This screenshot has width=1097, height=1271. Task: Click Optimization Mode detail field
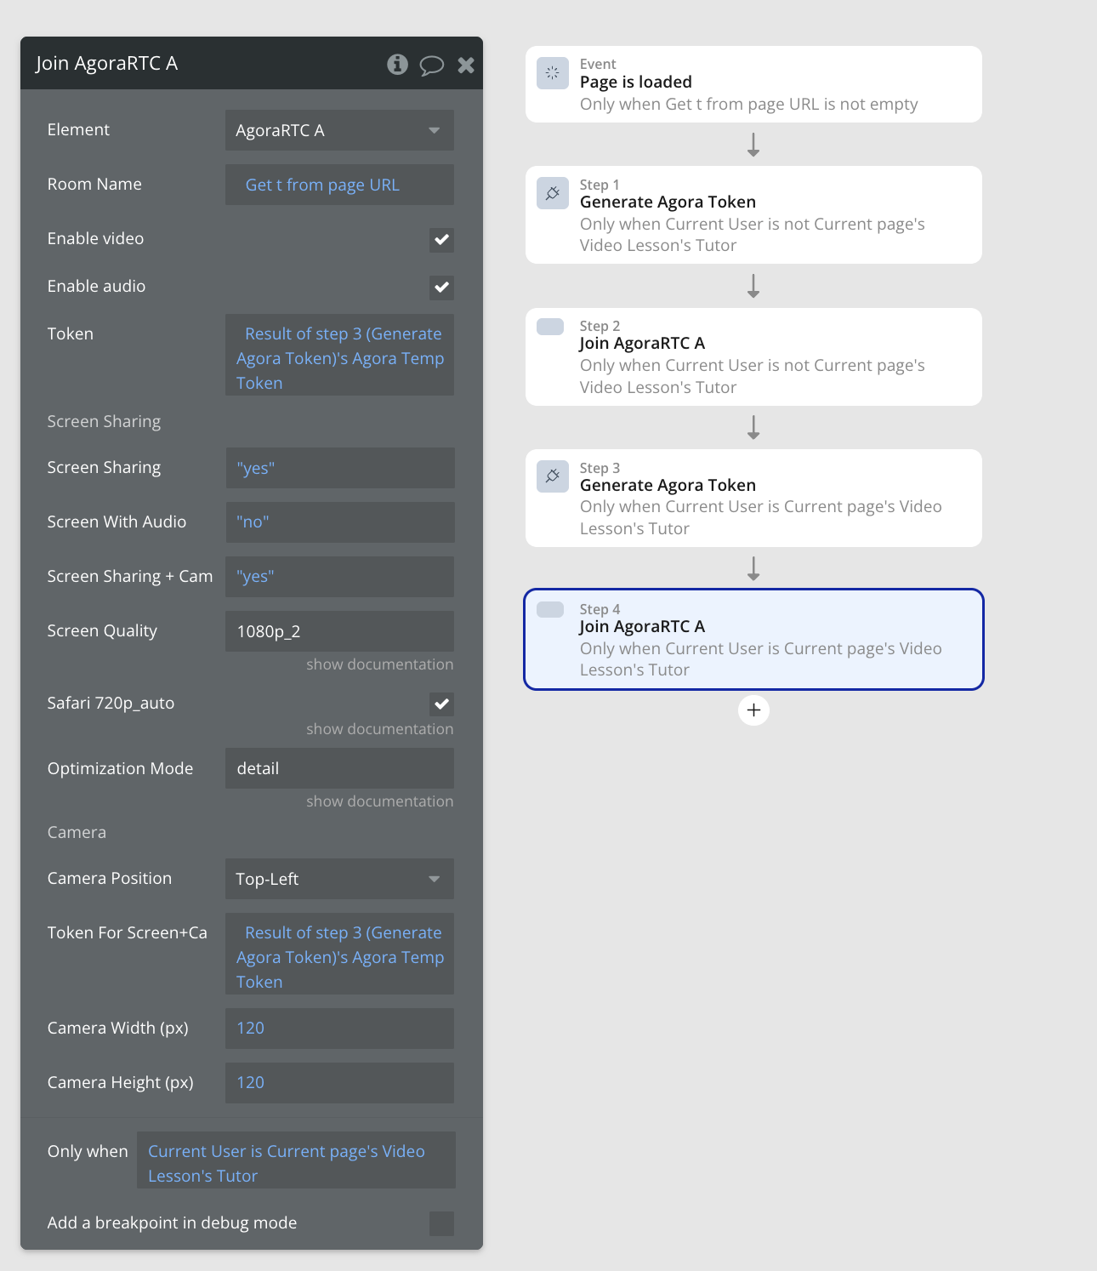(x=339, y=768)
